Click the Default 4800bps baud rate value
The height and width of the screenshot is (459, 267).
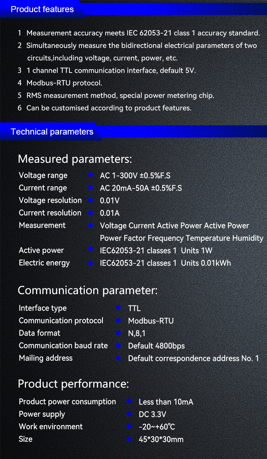(x=156, y=346)
